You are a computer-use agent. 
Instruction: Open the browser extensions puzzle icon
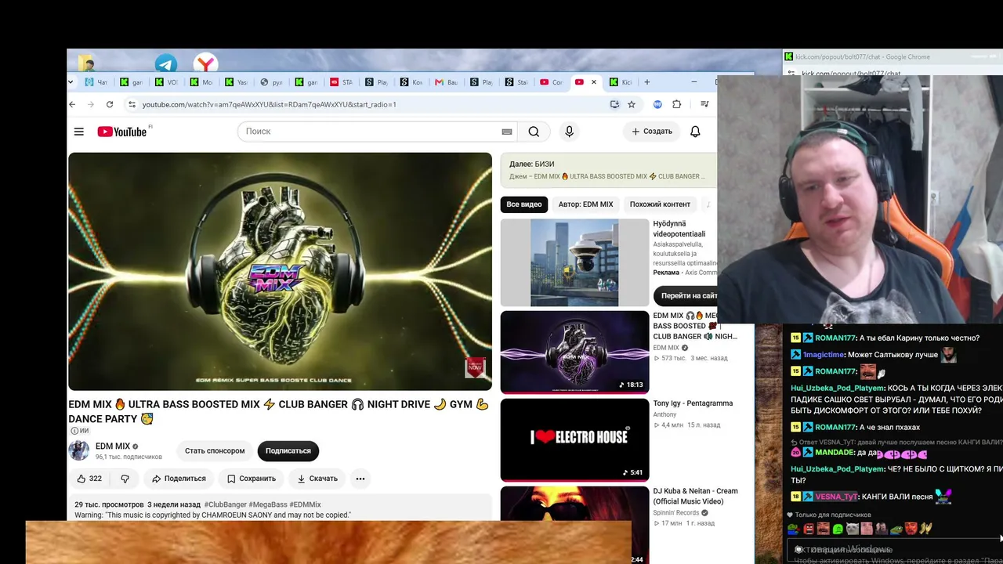(677, 104)
